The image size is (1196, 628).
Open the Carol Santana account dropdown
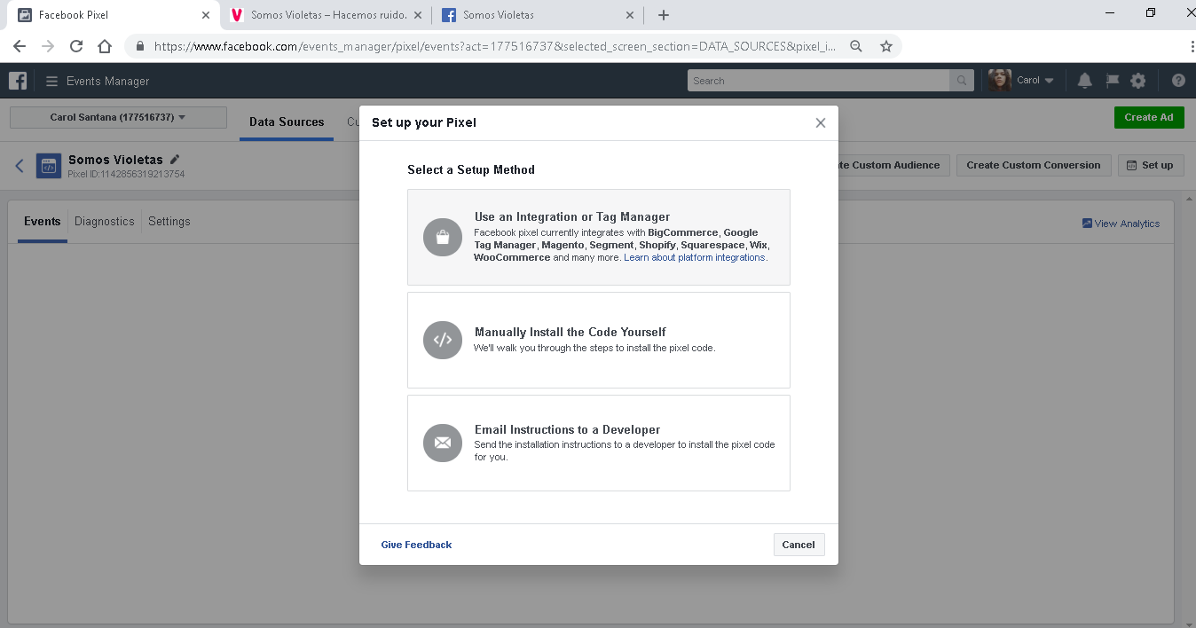[x=118, y=117]
